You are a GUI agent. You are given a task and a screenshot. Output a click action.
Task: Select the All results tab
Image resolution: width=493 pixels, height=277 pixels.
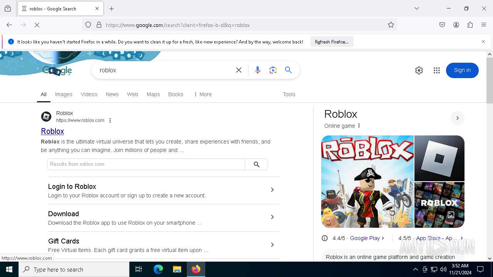[44, 94]
